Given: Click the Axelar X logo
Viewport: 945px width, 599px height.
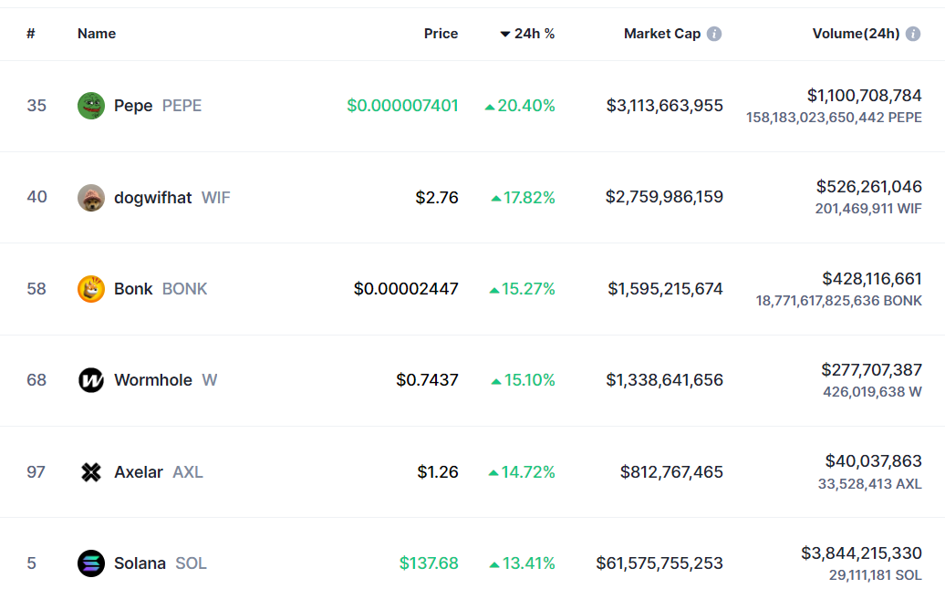Looking at the screenshot, I should coord(91,472).
